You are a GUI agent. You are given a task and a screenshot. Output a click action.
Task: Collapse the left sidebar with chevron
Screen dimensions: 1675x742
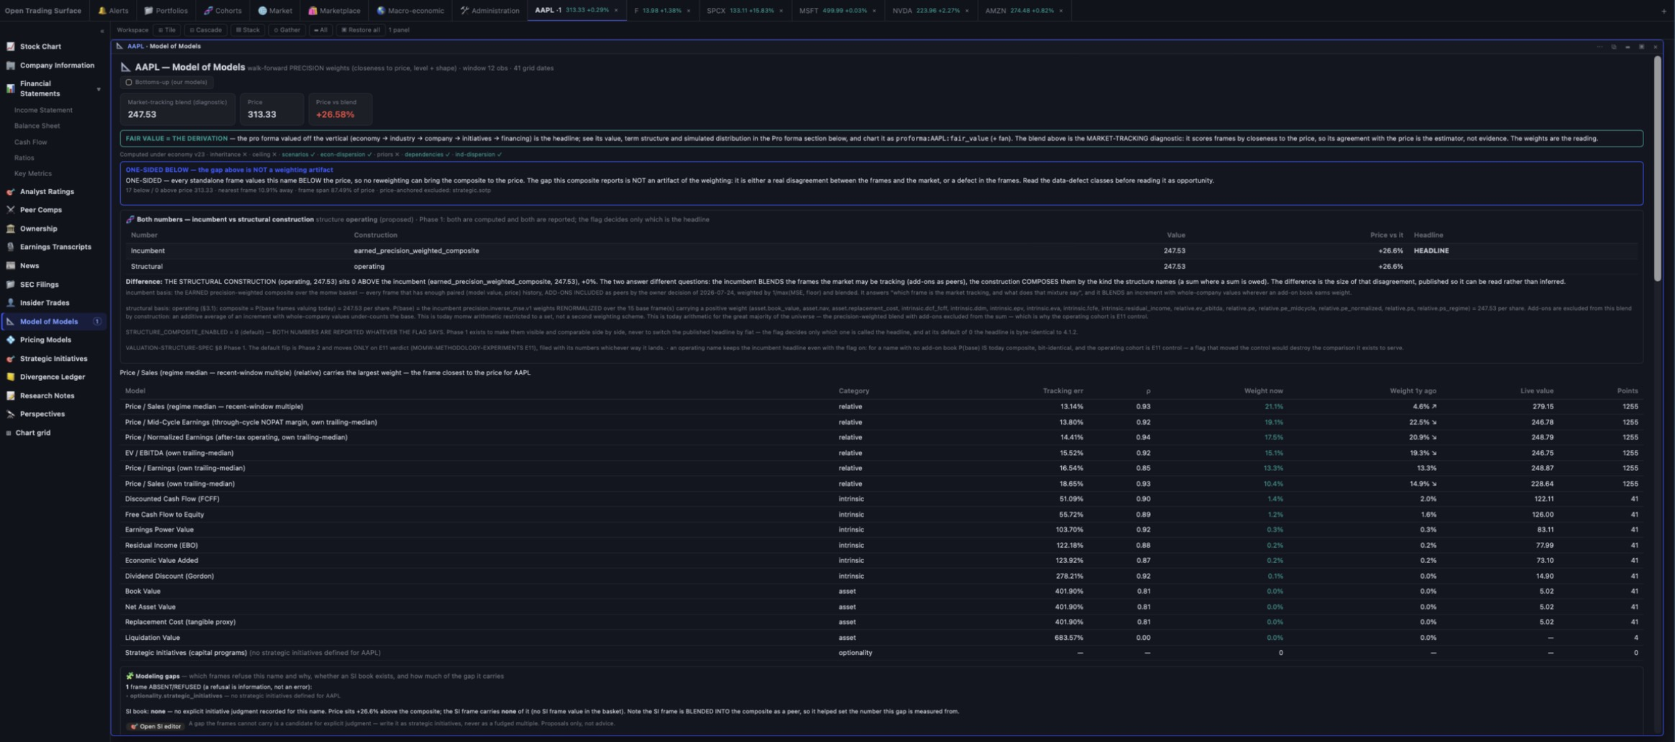(x=102, y=31)
